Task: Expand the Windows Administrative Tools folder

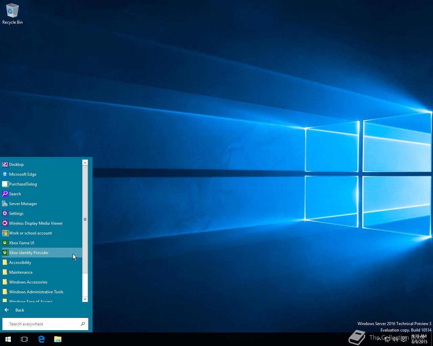Action: 42,292
